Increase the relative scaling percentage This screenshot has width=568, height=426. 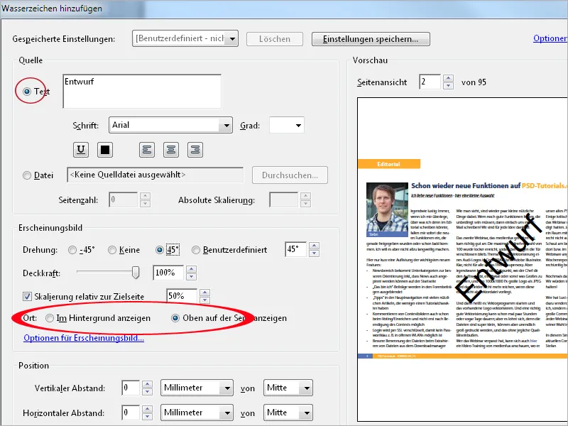point(204,293)
